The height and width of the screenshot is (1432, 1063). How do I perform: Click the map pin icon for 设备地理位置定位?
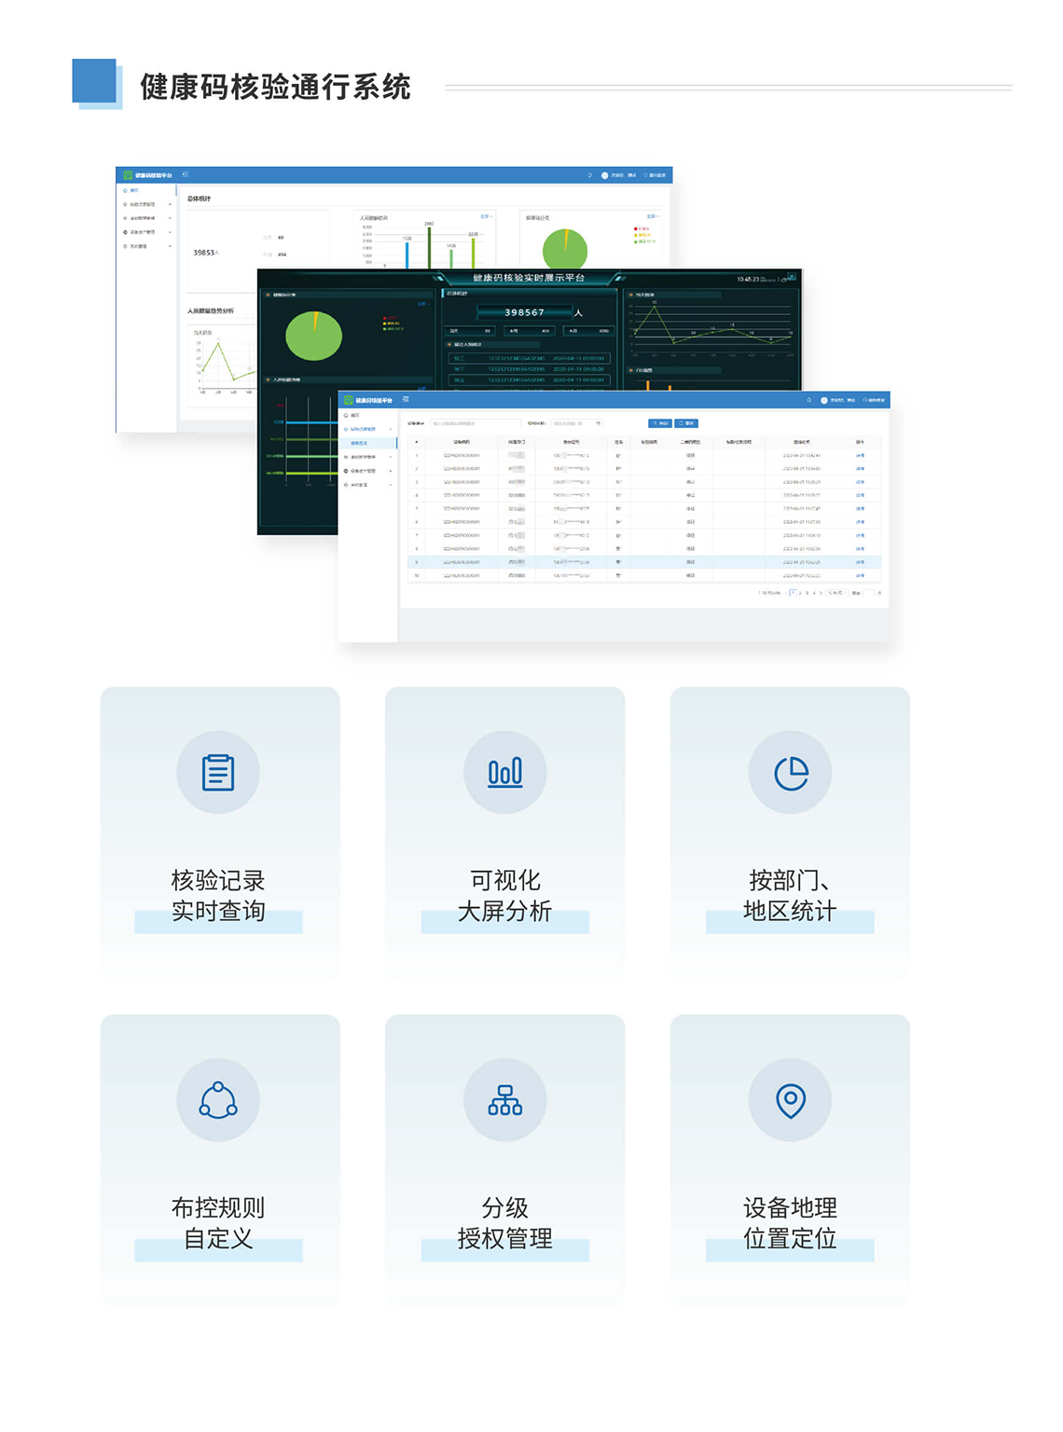click(x=791, y=1100)
